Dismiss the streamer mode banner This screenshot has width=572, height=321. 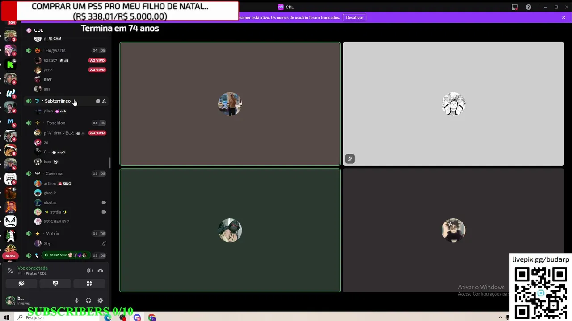(x=564, y=17)
